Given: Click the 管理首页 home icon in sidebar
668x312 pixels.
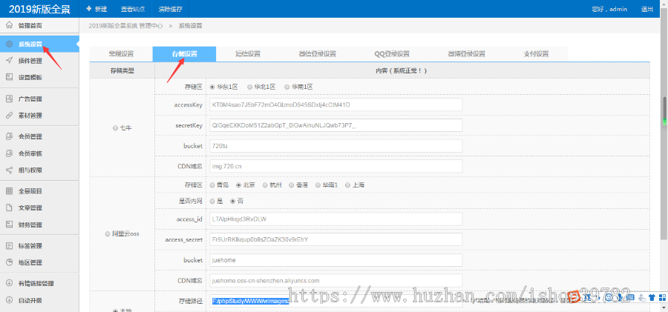Looking at the screenshot, I should (x=9, y=26).
